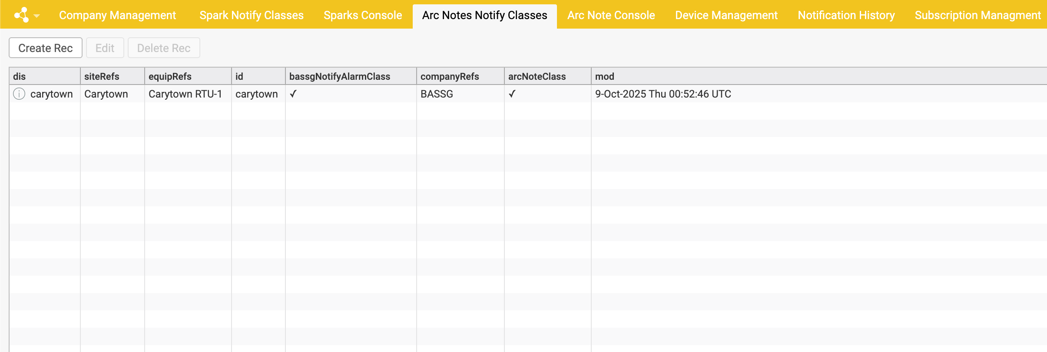Toggle the bassgNotifyAlarmClass checkmark for carytown
The image size is (1047, 352).
pos(293,94)
